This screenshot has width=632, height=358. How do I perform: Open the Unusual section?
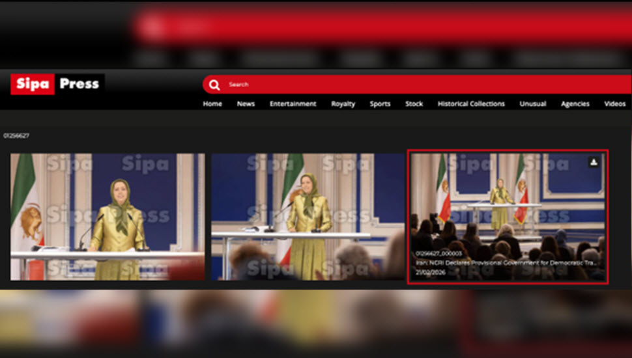pyautogui.click(x=532, y=104)
